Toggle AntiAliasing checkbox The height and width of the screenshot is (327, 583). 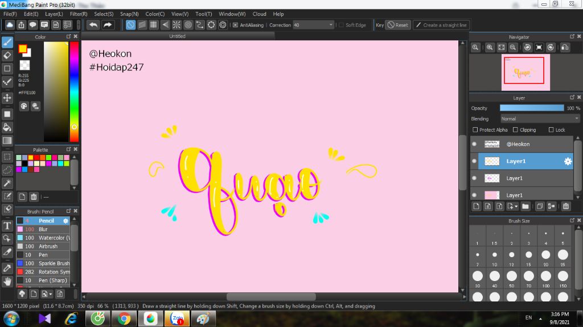click(235, 25)
